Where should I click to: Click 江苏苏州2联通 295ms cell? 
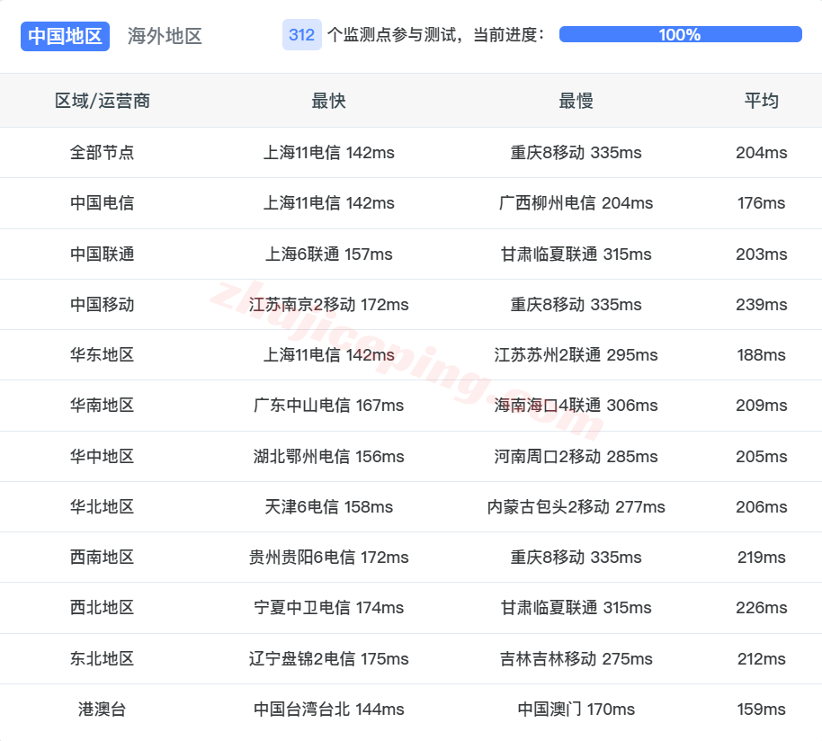pos(576,355)
